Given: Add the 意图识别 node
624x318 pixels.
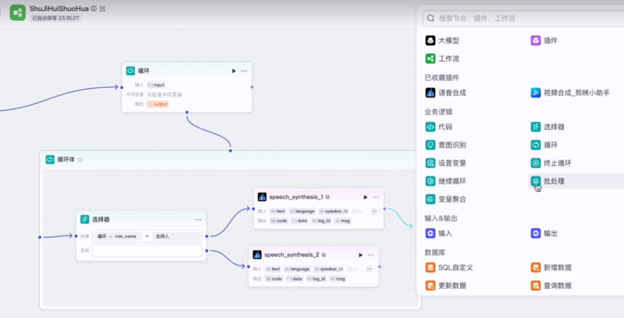Looking at the screenshot, I should pyautogui.click(x=445, y=145).
